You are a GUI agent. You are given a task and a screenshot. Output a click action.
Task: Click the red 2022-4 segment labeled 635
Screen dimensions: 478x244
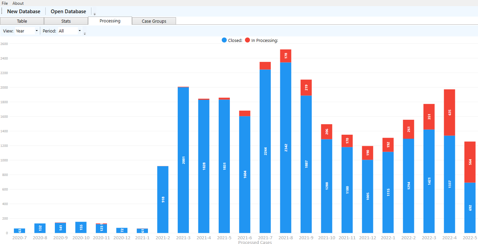449,112
